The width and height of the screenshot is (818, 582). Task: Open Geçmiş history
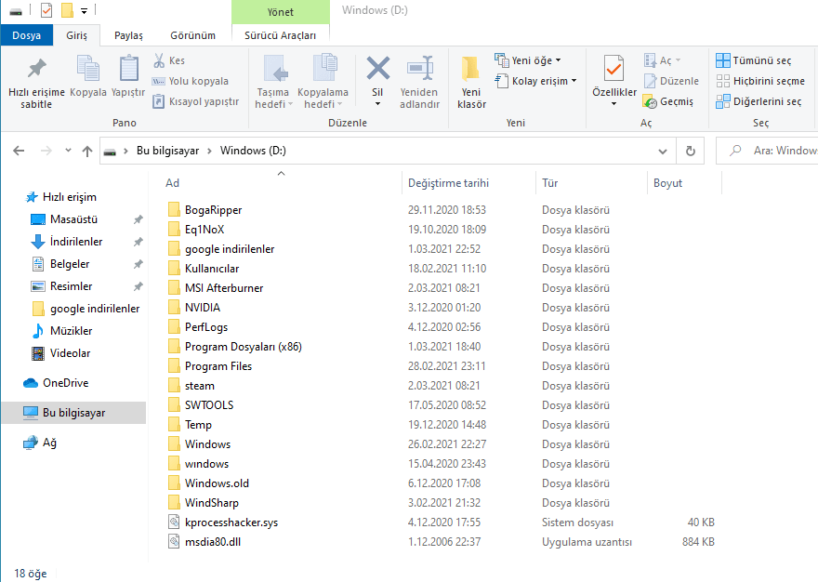668,101
